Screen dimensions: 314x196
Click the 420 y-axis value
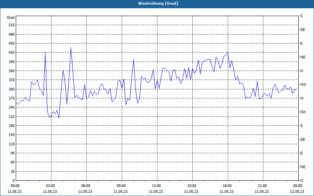coord(12,53)
